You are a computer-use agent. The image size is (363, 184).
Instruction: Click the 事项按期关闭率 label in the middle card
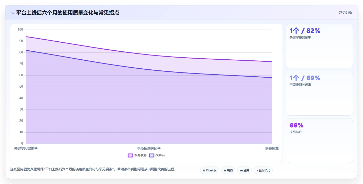pos(300,85)
